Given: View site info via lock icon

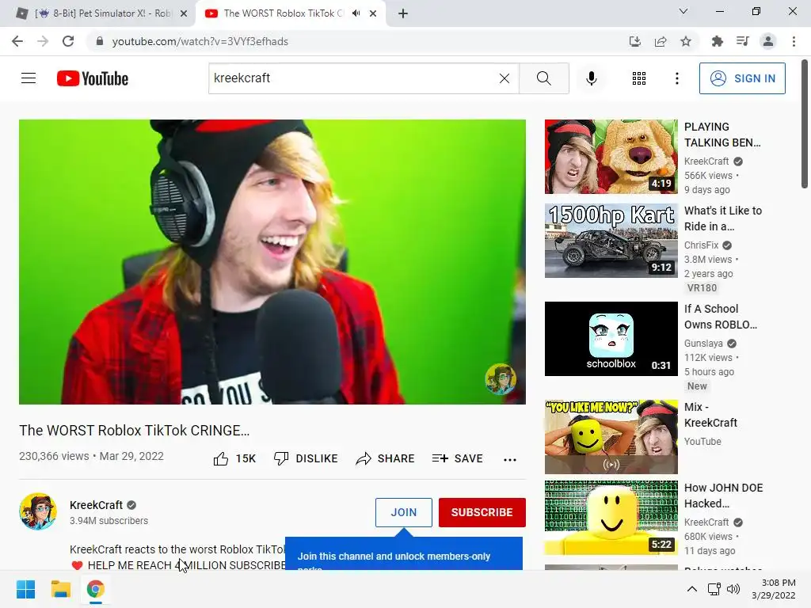Looking at the screenshot, I should click(100, 41).
